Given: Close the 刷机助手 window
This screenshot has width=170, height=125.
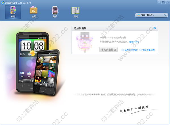Looking at the screenshot, I should [167, 2].
